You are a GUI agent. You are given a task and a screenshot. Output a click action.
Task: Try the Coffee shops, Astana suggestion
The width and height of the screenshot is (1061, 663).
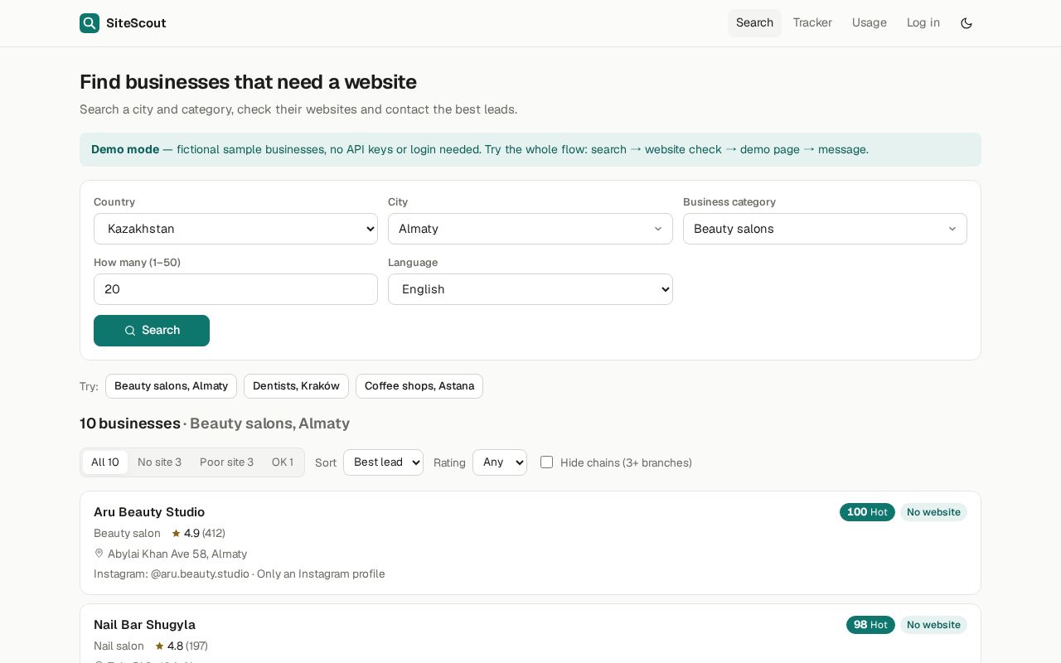point(419,386)
